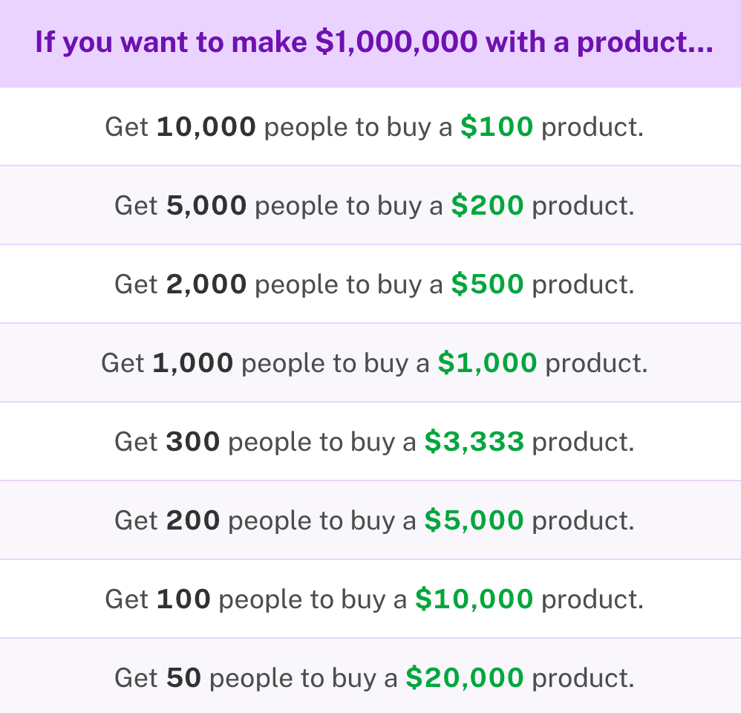Click the green $1,000 product price
This screenshot has height=713, width=741.
[x=487, y=363]
